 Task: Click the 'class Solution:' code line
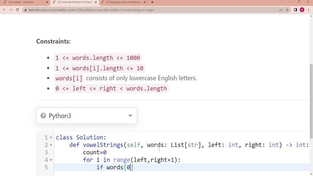click(81, 137)
